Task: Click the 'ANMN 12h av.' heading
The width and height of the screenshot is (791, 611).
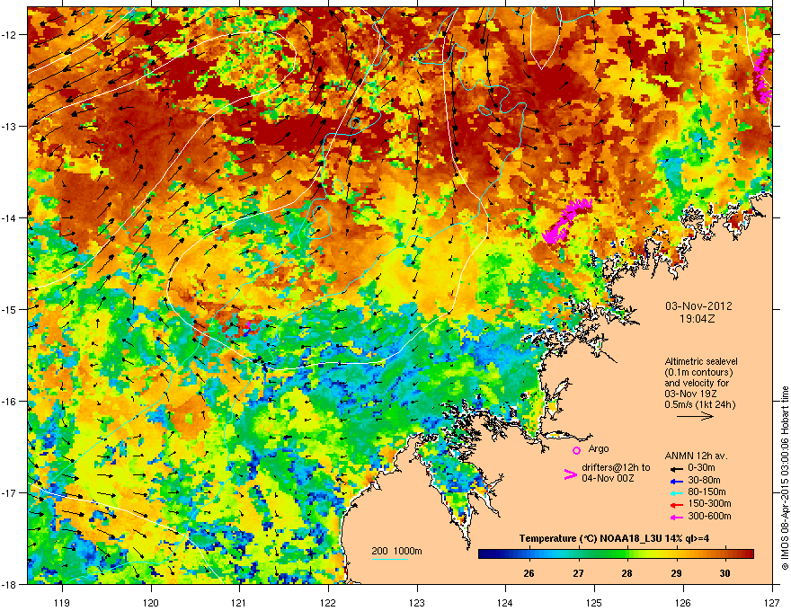Action: [696, 456]
